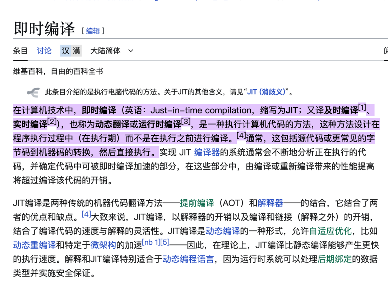Open the JIT (消歧义) disambiguation link
The height and width of the screenshot is (289, 388).
coord(265,92)
